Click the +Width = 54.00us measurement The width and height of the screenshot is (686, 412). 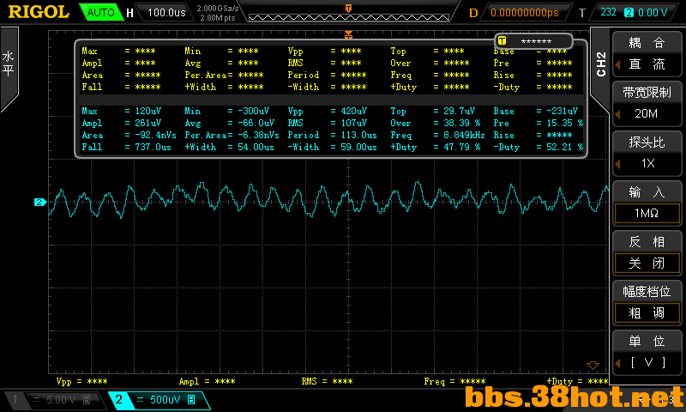[229, 147]
